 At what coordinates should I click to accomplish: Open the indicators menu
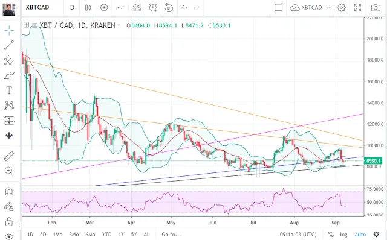120,8
